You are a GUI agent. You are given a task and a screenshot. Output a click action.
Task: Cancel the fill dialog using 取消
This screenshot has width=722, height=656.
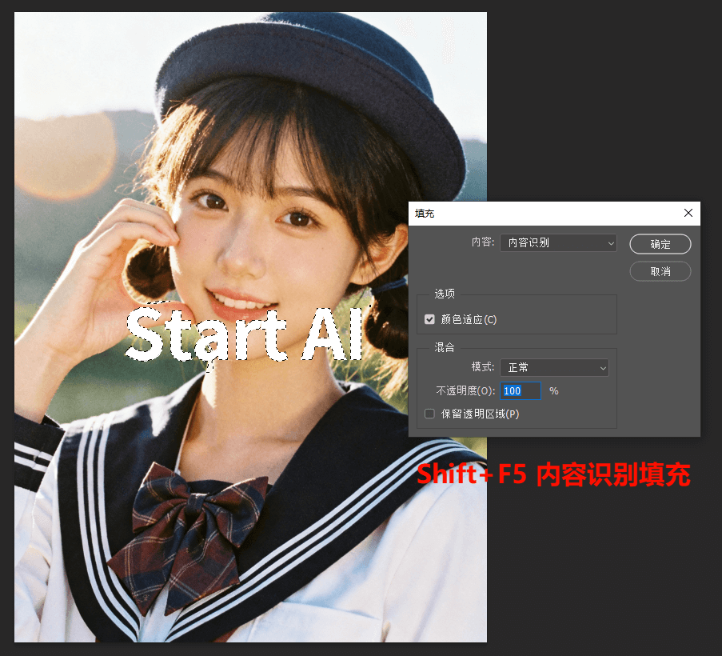tap(660, 271)
